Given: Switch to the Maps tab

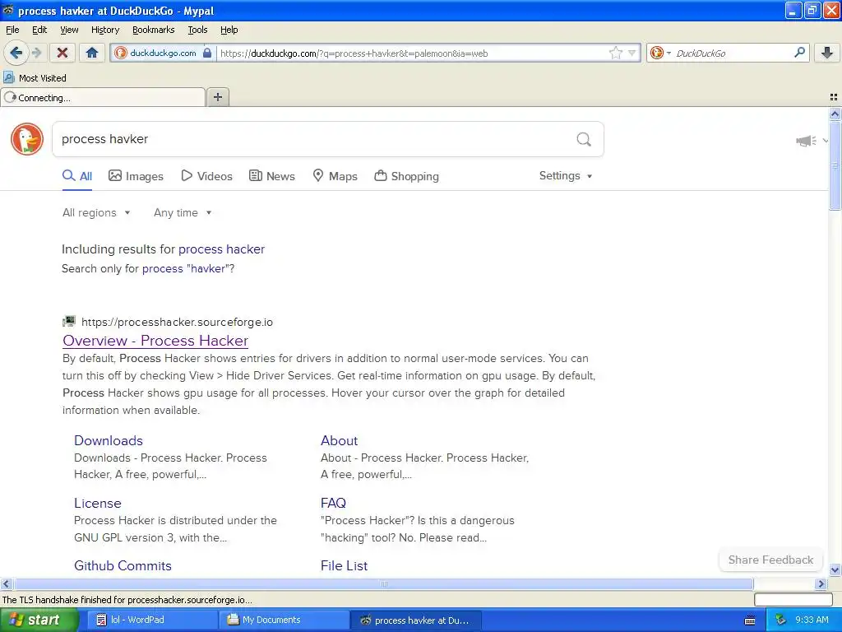Looking at the screenshot, I should tap(335, 176).
